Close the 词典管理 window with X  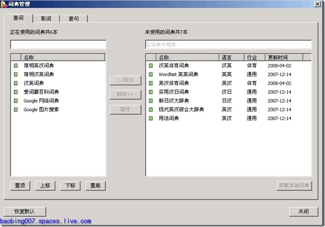(317, 4)
